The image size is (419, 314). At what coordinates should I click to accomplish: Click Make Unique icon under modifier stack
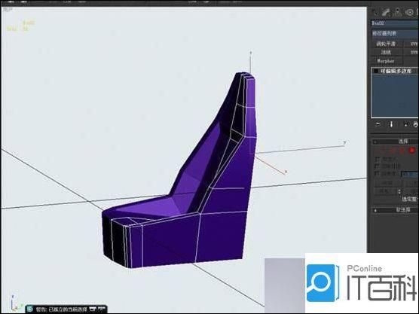406,124
